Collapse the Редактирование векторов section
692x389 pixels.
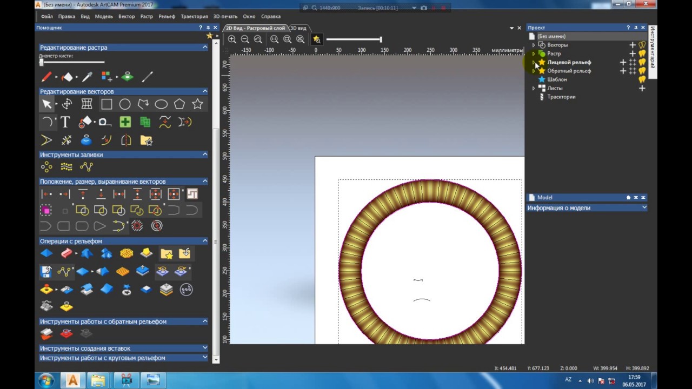pos(205,91)
